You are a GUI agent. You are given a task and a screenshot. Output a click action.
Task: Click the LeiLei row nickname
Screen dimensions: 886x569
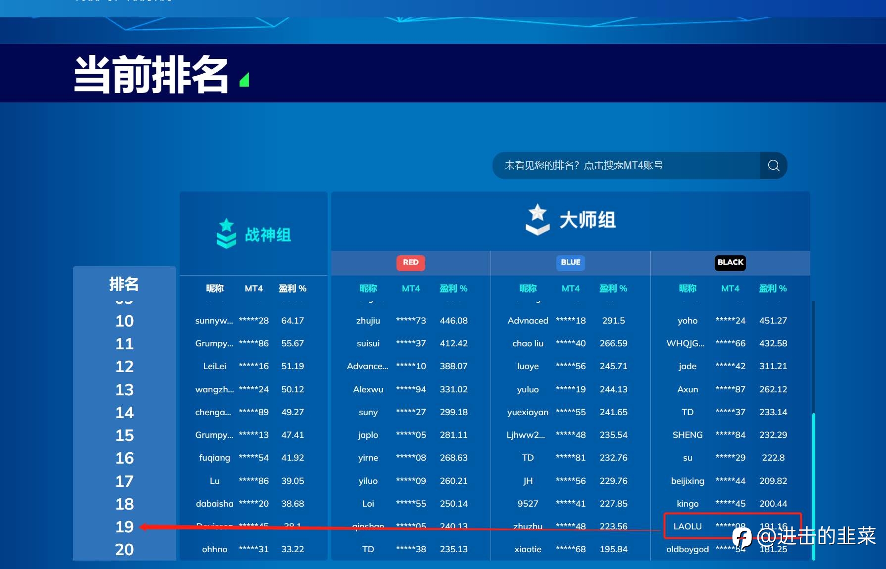click(214, 366)
